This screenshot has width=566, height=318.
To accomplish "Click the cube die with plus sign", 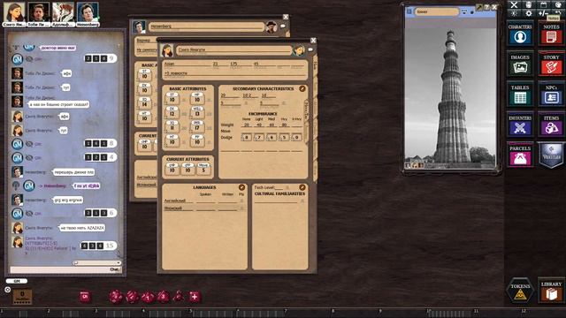I will [x=195, y=297].
